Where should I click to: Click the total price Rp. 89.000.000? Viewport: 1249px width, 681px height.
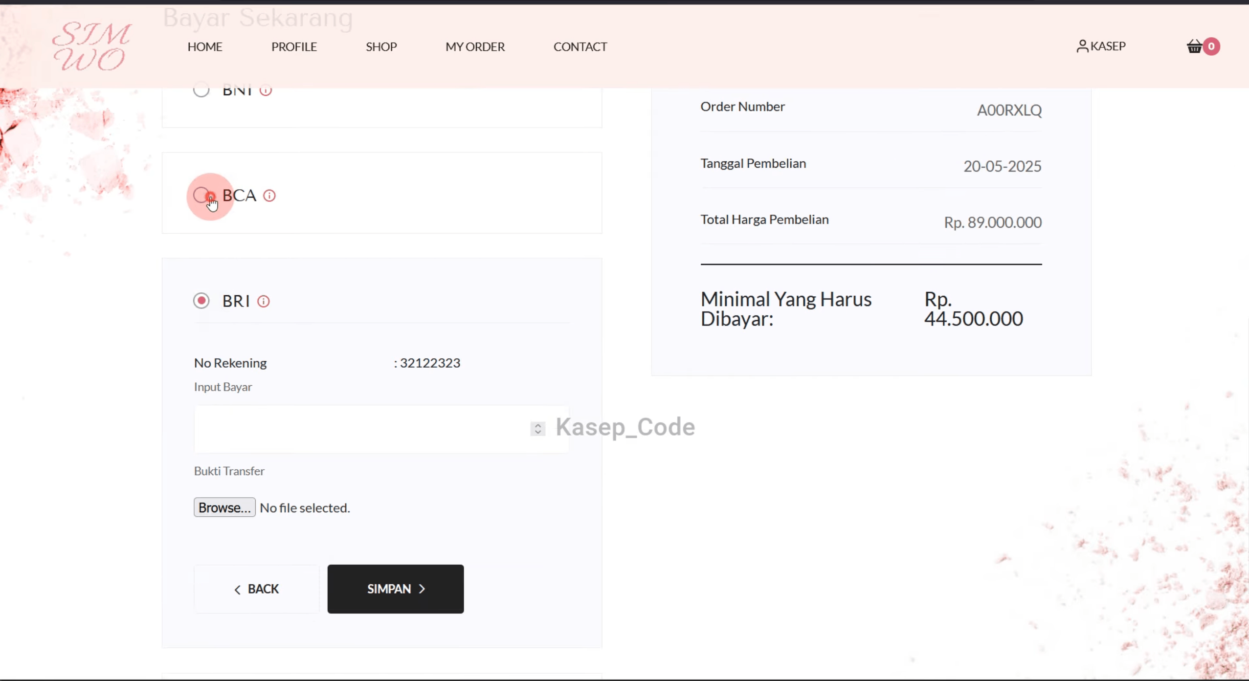tap(993, 223)
